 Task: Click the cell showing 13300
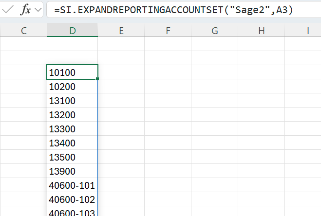tap(72, 129)
